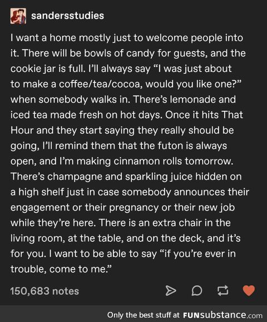Toggle the orange heart like icon

(249, 291)
